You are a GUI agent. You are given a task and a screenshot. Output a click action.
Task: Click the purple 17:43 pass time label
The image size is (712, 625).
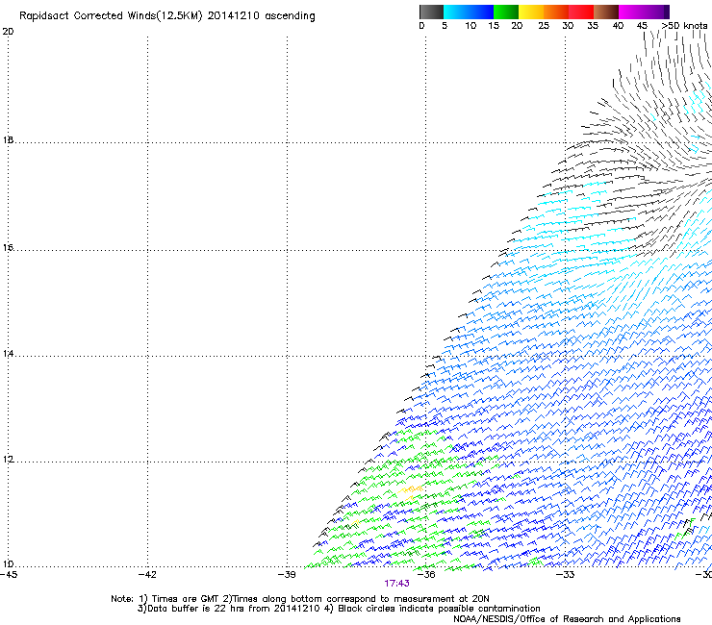pyautogui.click(x=396, y=584)
